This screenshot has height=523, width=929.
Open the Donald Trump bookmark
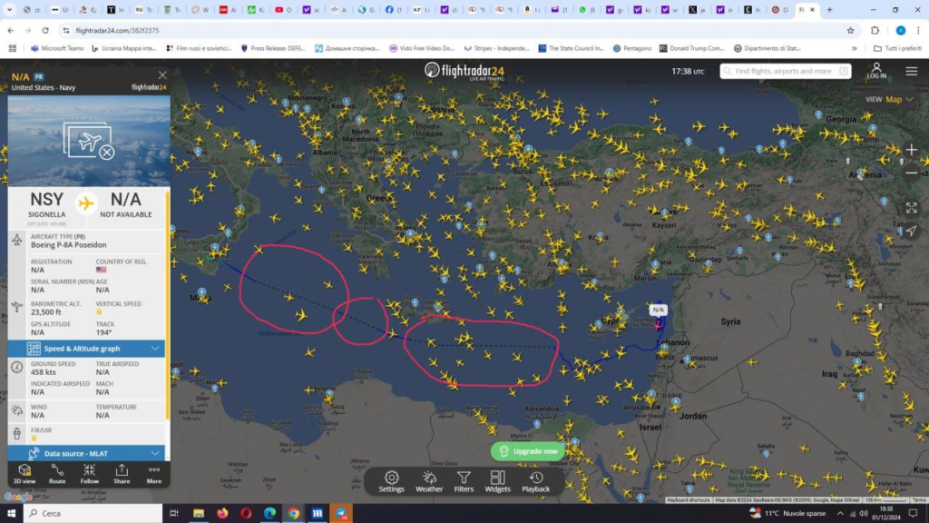click(692, 49)
